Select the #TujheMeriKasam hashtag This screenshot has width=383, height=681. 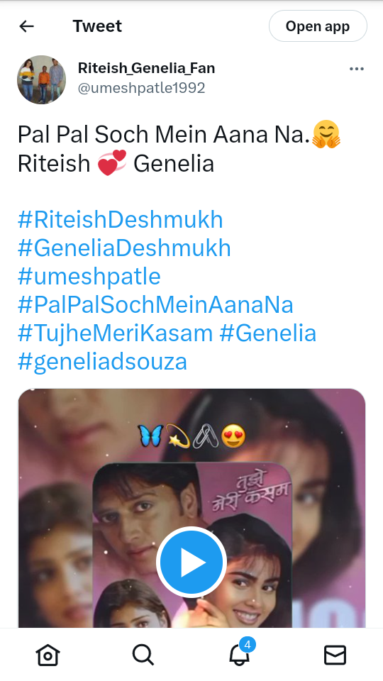coord(115,333)
